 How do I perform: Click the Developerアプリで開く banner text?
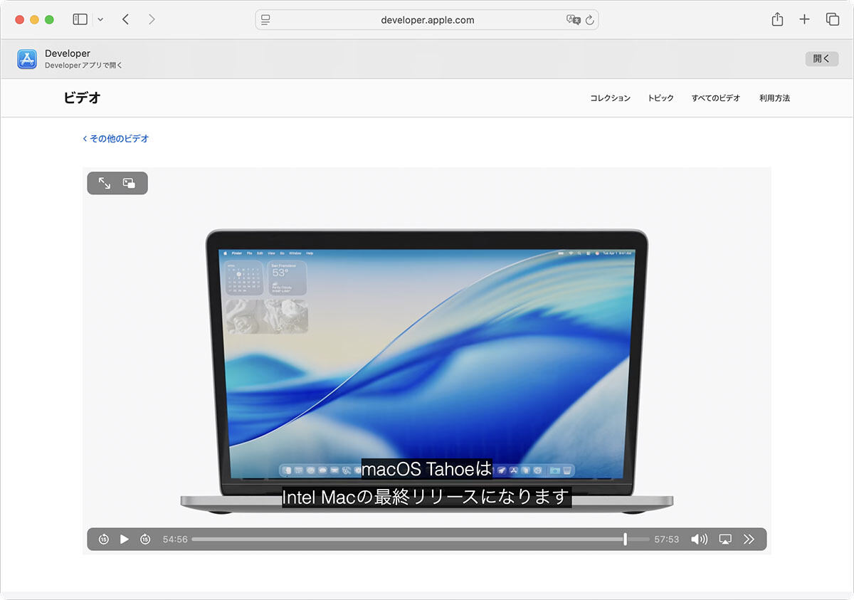point(84,65)
